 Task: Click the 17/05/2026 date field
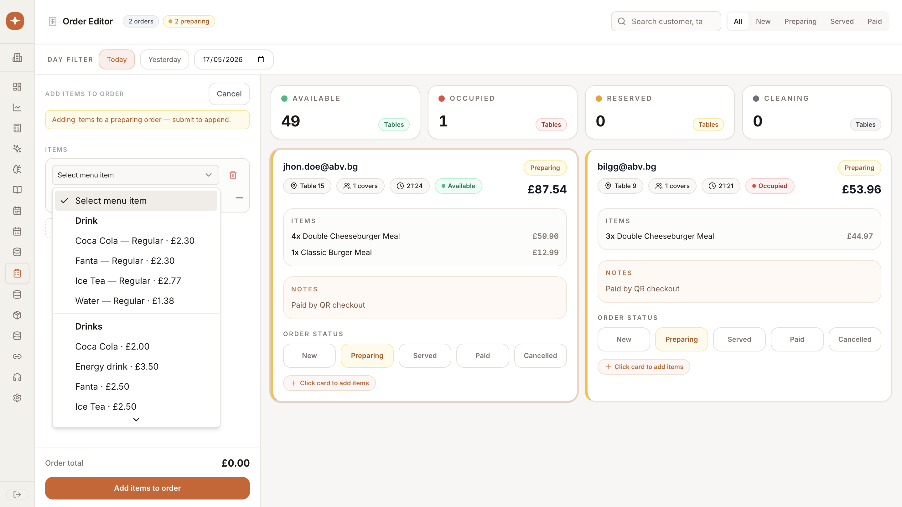click(234, 59)
